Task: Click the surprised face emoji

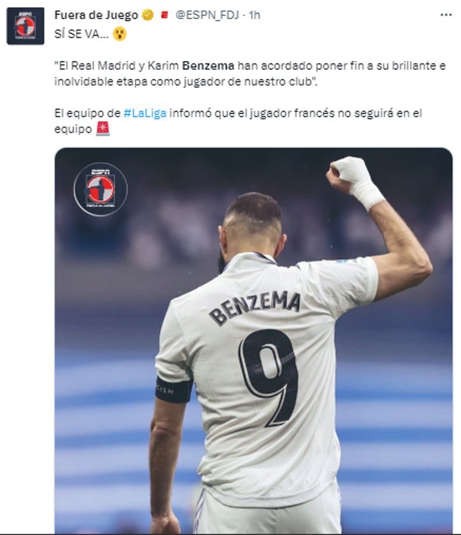Action: click(x=120, y=34)
